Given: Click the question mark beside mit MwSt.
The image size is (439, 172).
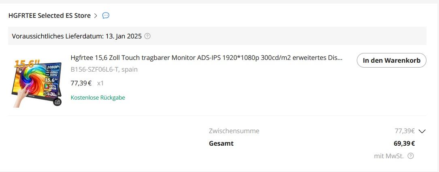Looking at the screenshot, I should coord(411,156).
